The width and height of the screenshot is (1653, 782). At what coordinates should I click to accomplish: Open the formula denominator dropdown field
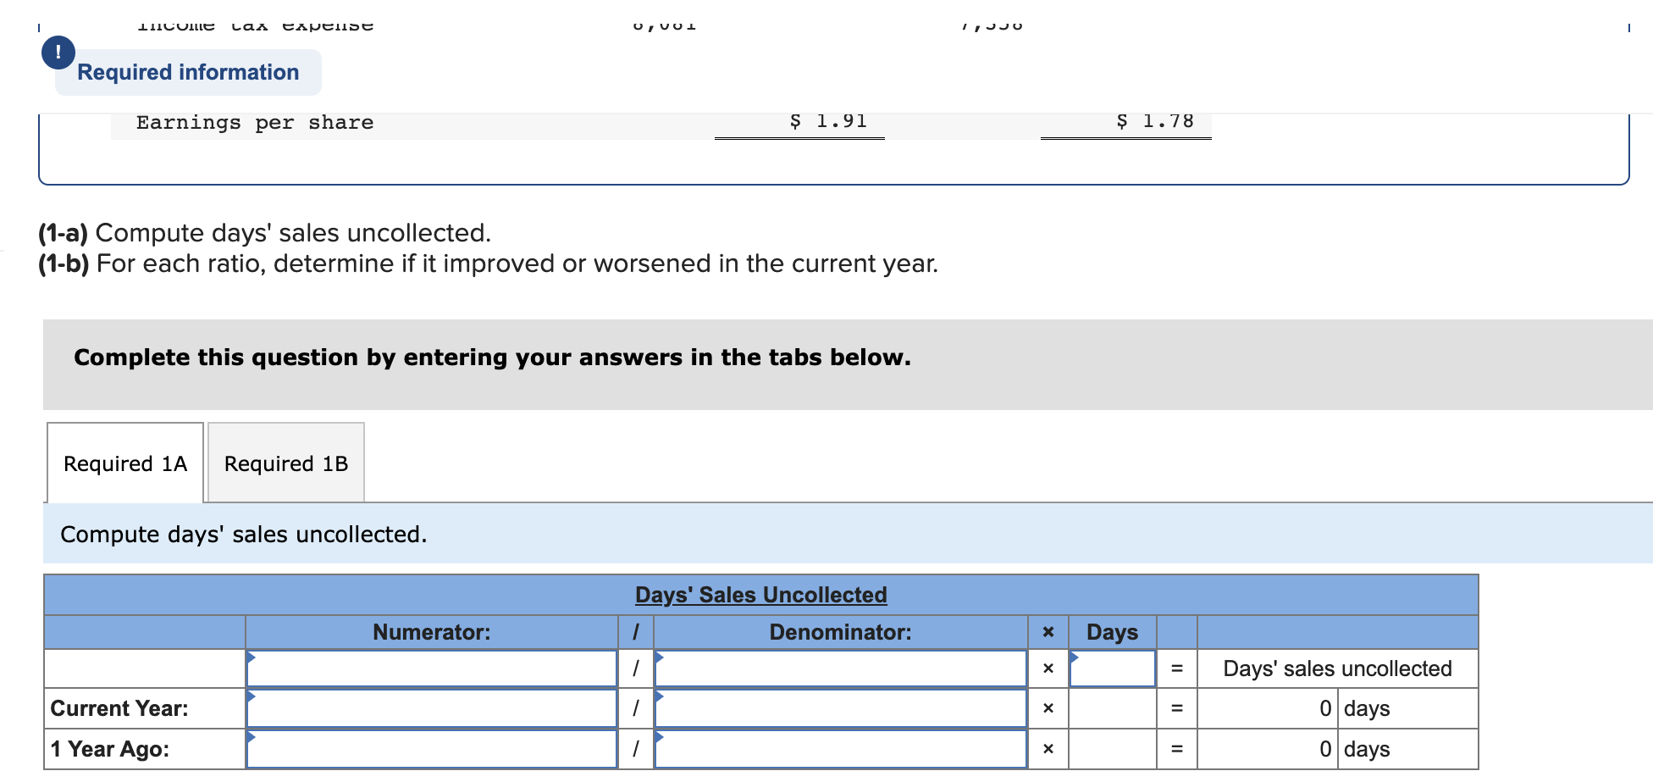[x=841, y=668]
